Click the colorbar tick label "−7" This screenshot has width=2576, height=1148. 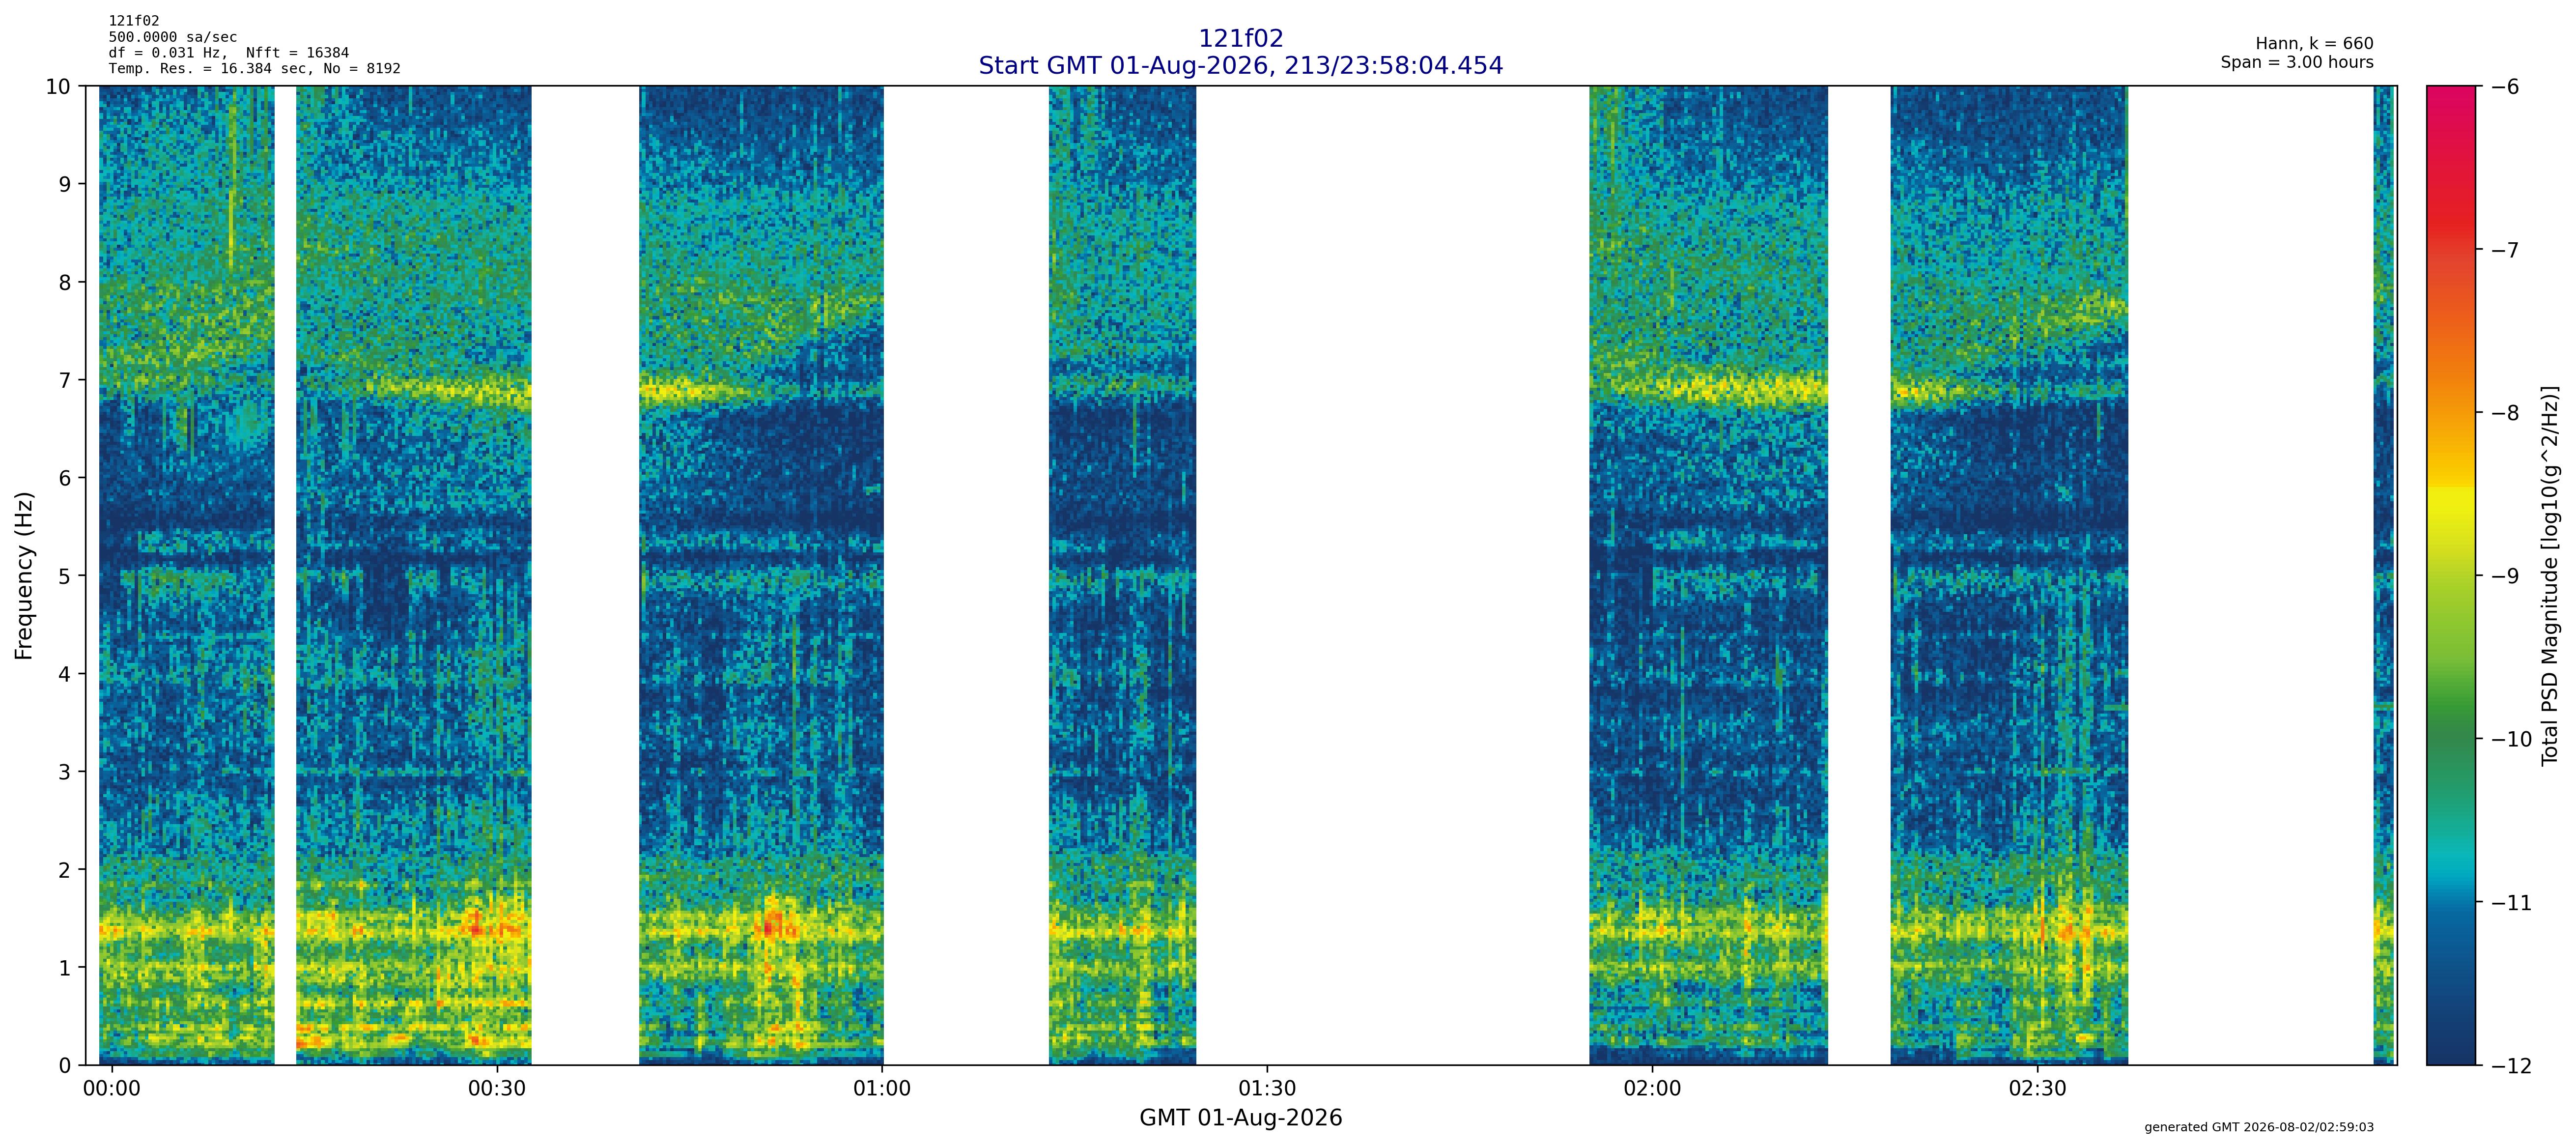[2504, 250]
